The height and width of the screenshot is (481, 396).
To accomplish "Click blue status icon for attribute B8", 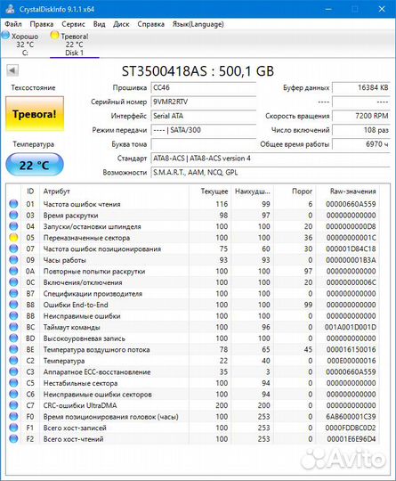I will [13, 305].
